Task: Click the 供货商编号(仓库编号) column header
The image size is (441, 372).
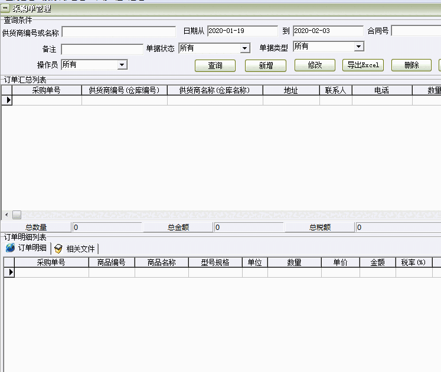Action: [125, 90]
